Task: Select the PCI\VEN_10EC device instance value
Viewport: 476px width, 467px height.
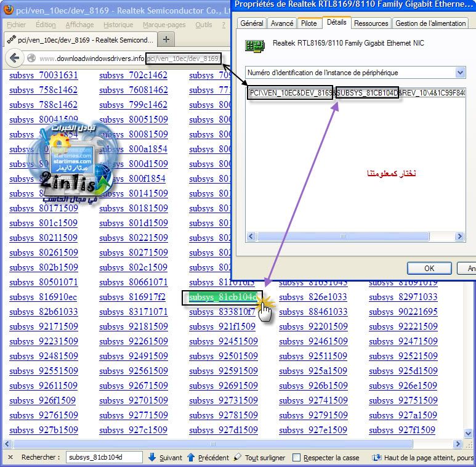Action: pos(356,93)
